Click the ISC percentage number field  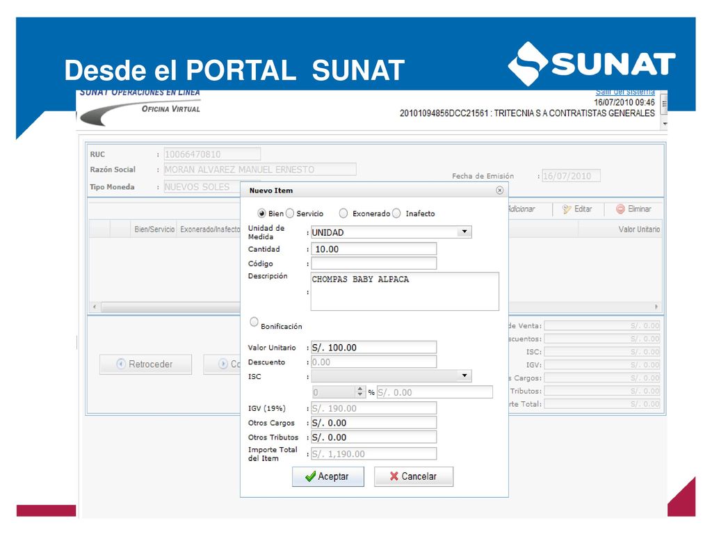334,392
